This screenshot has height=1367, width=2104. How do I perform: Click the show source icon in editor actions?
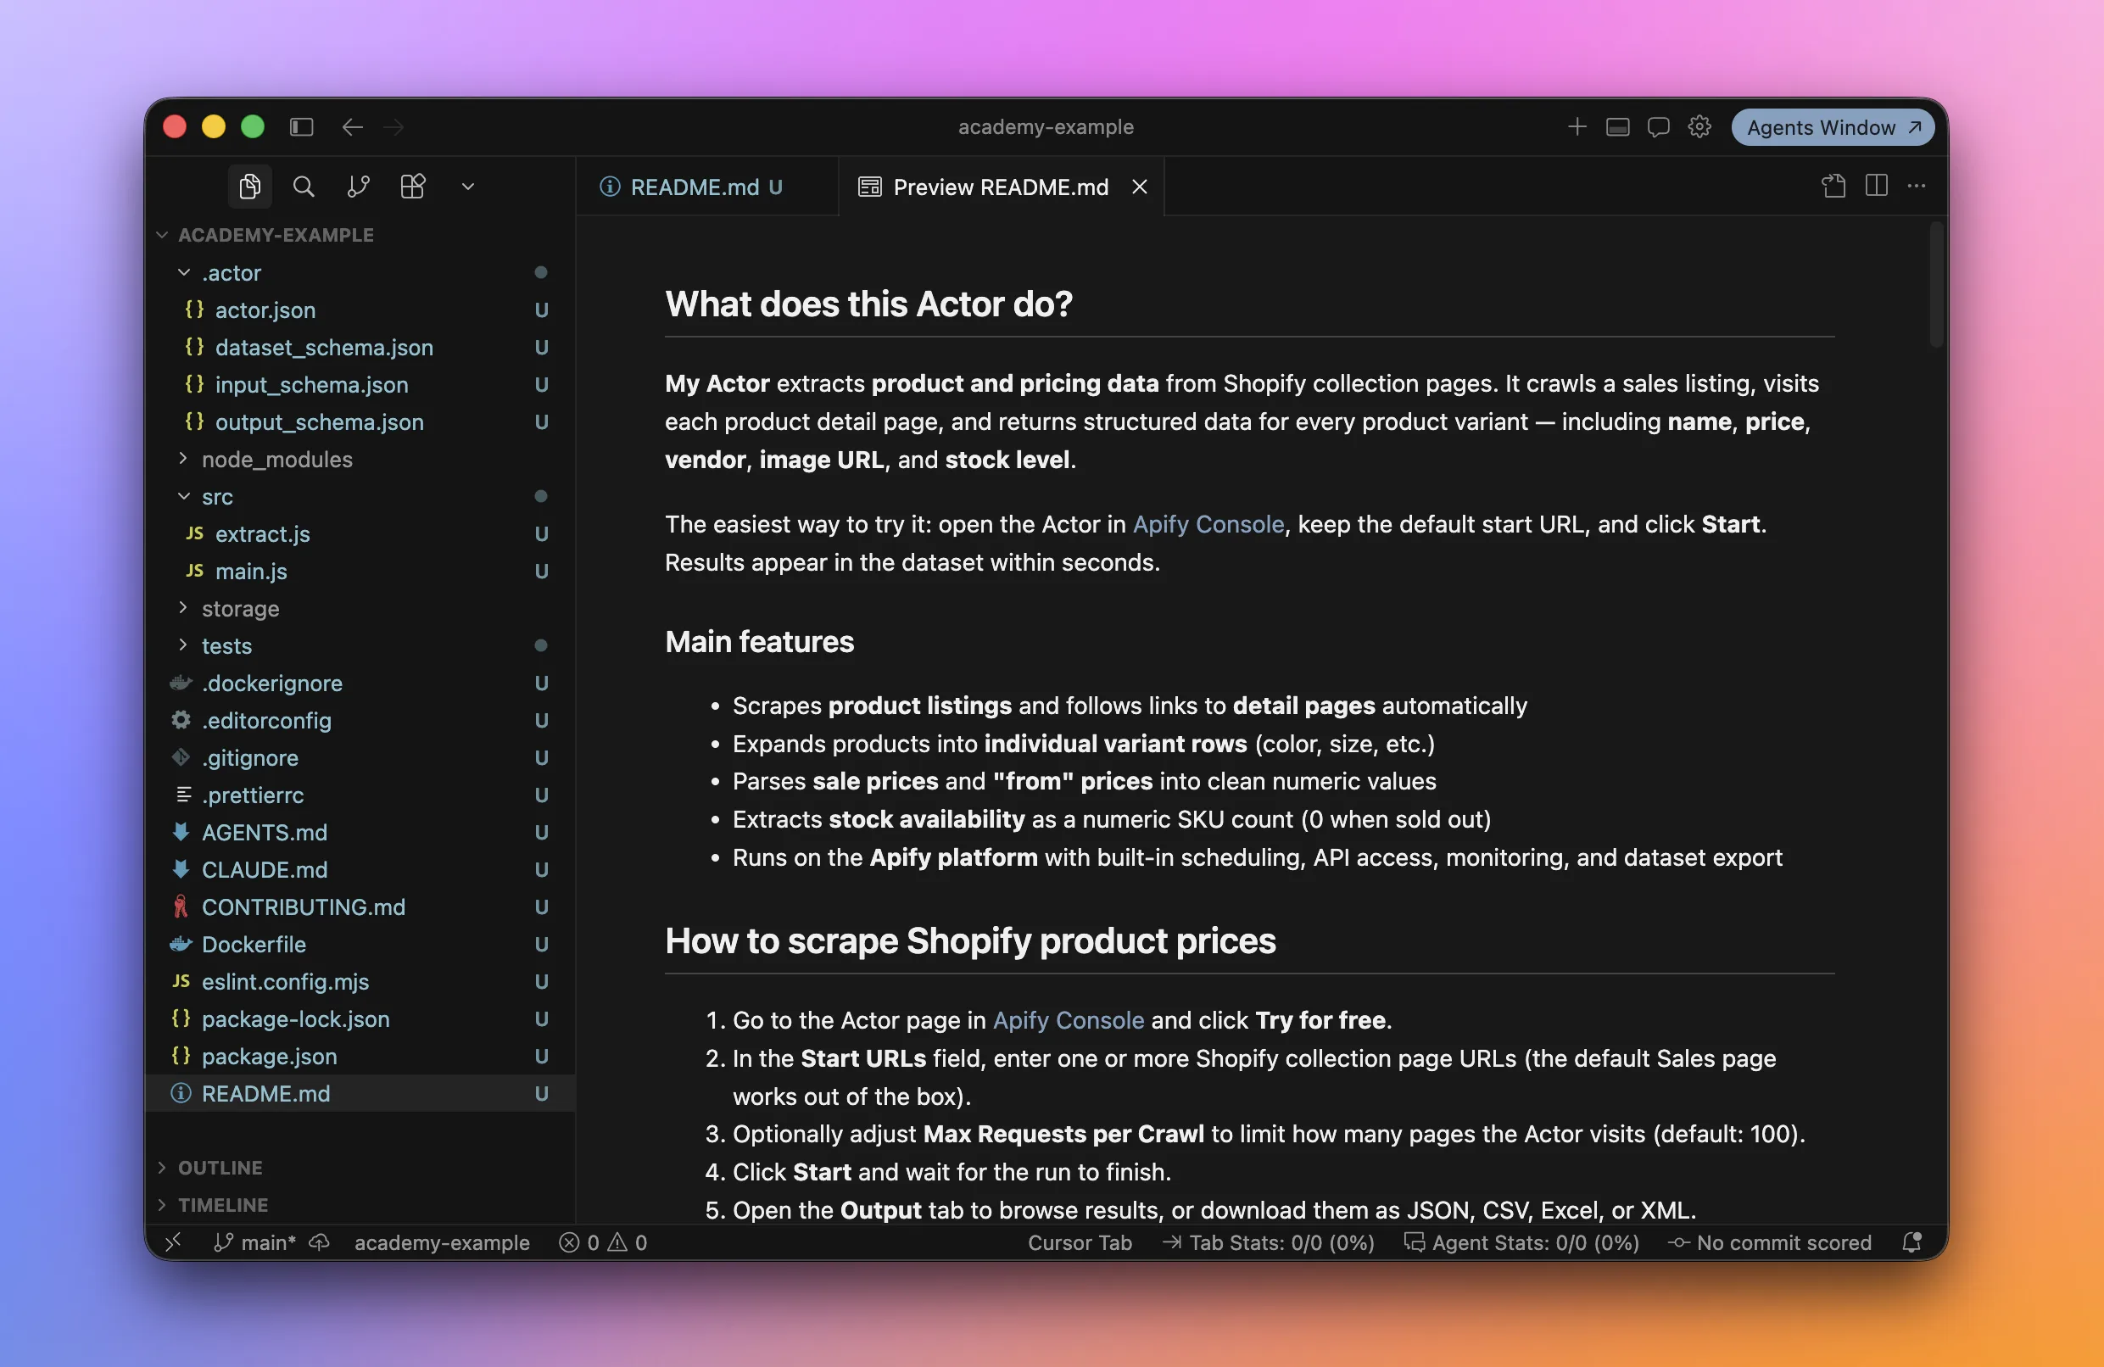(1833, 186)
